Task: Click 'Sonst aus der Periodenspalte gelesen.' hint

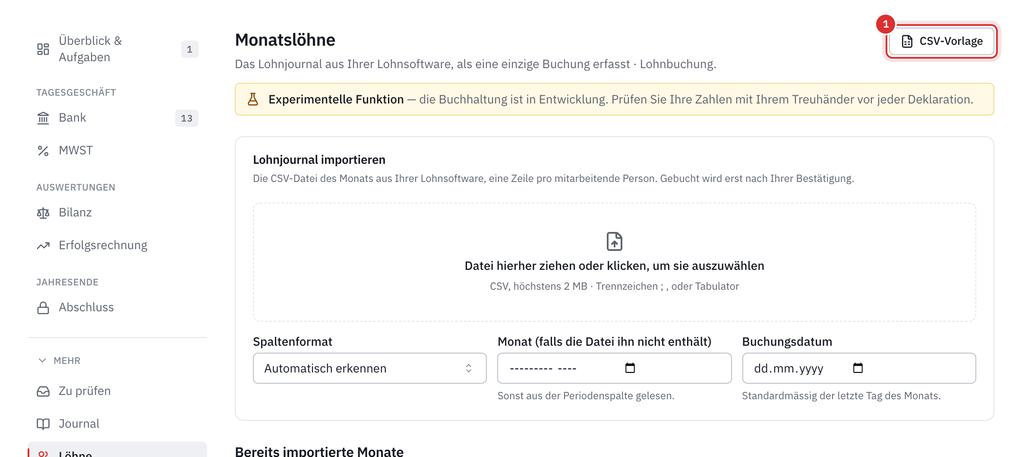Action: [586, 396]
